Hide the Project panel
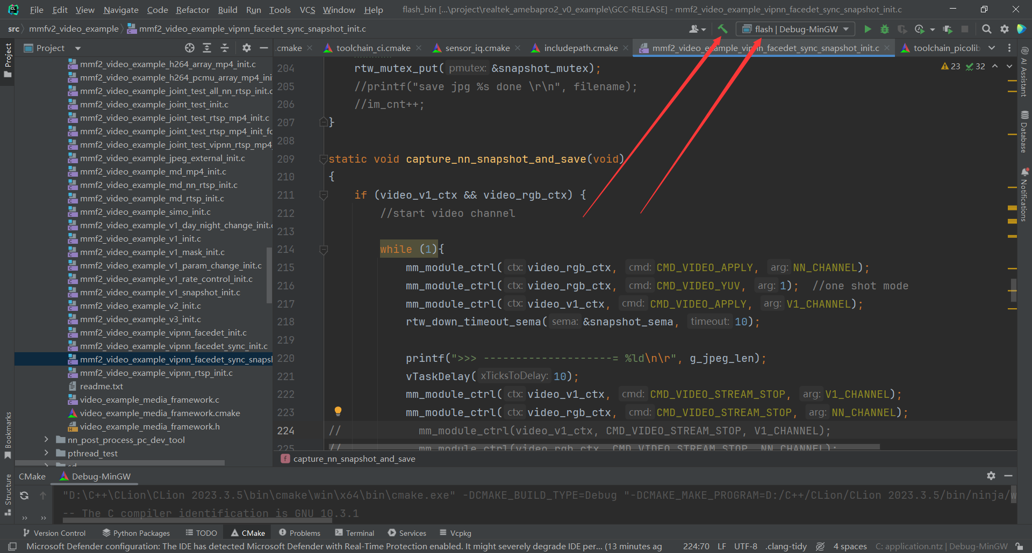 pyautogui.click(x=264, y=48)
